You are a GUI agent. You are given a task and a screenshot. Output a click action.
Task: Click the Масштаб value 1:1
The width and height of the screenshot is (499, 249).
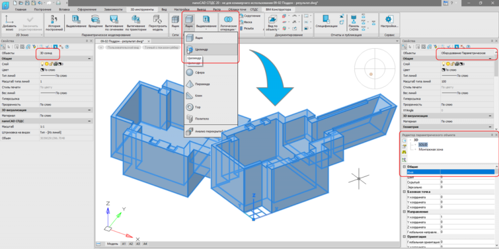coord(66,127)
